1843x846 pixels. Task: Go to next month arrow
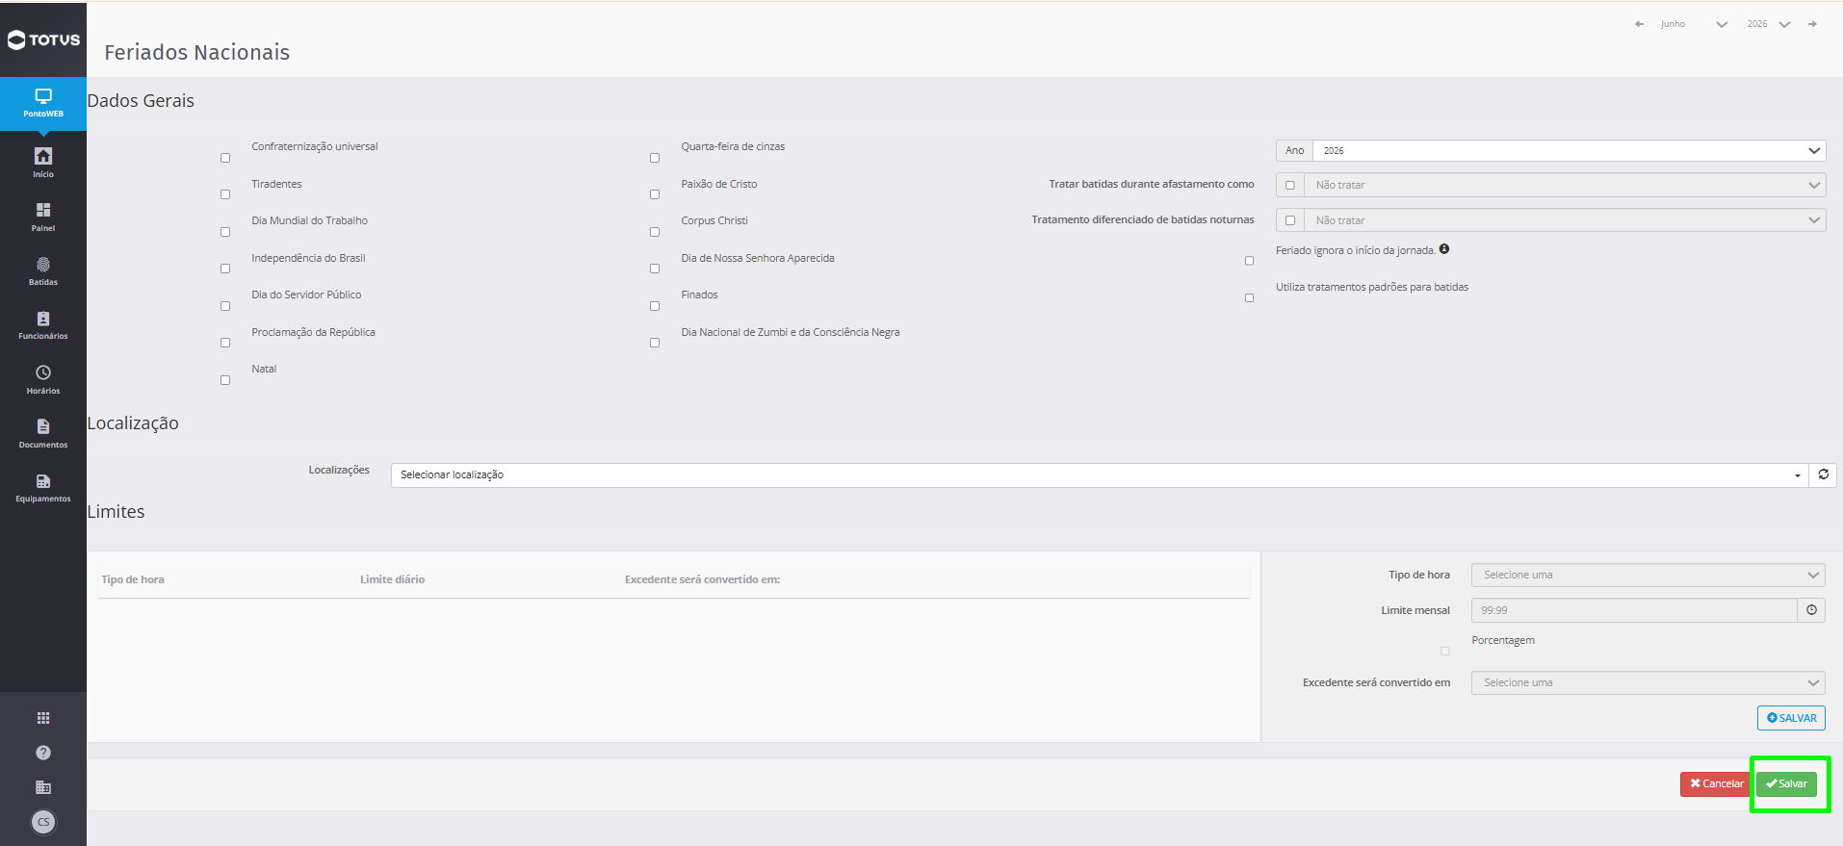pos(1812,24)
